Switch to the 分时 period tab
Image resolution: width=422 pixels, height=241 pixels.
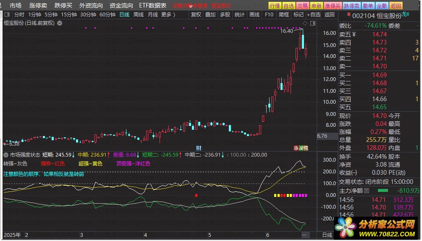tap(19, 15)
